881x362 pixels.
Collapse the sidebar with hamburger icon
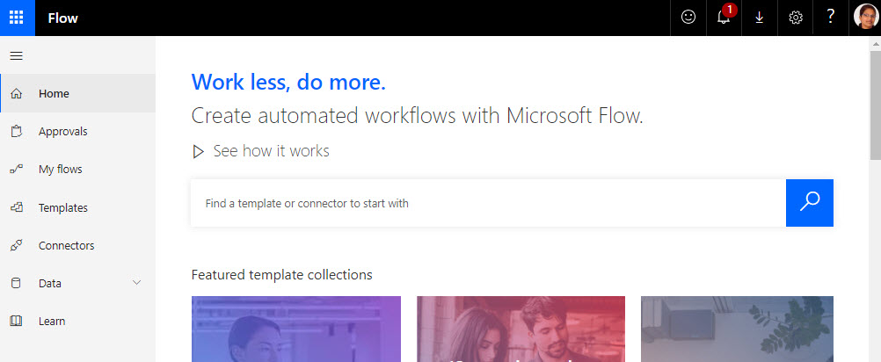[x=17, y=55]
